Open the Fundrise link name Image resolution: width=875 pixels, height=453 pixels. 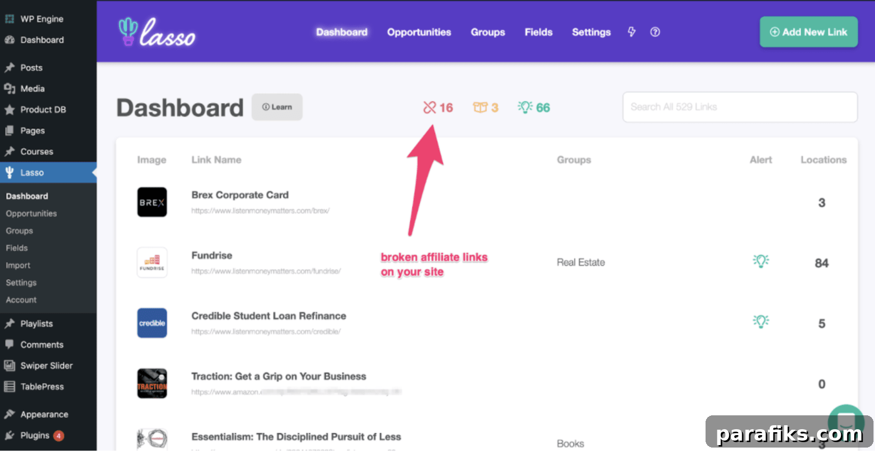coord(212,255)
